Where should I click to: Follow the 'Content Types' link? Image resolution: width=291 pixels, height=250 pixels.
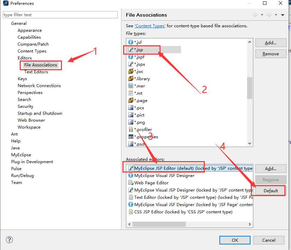[150, 26]
